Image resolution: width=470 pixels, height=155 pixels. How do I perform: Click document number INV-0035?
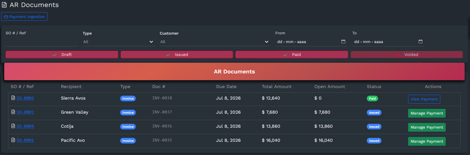pyautogui.click(x=162, y=140)
